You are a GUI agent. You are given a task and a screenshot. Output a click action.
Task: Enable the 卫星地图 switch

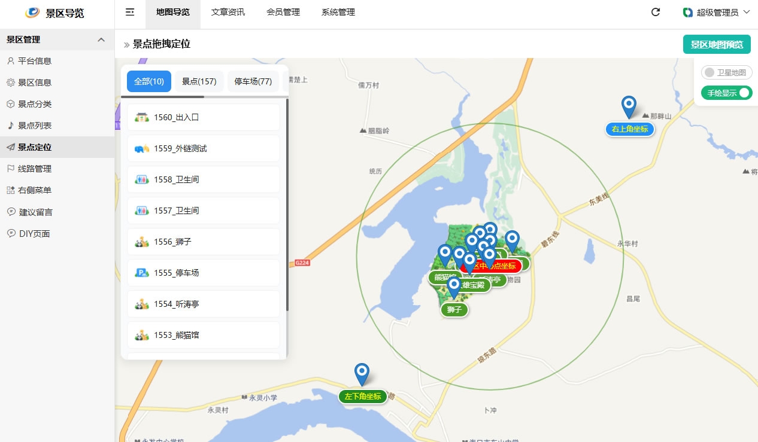727,72
